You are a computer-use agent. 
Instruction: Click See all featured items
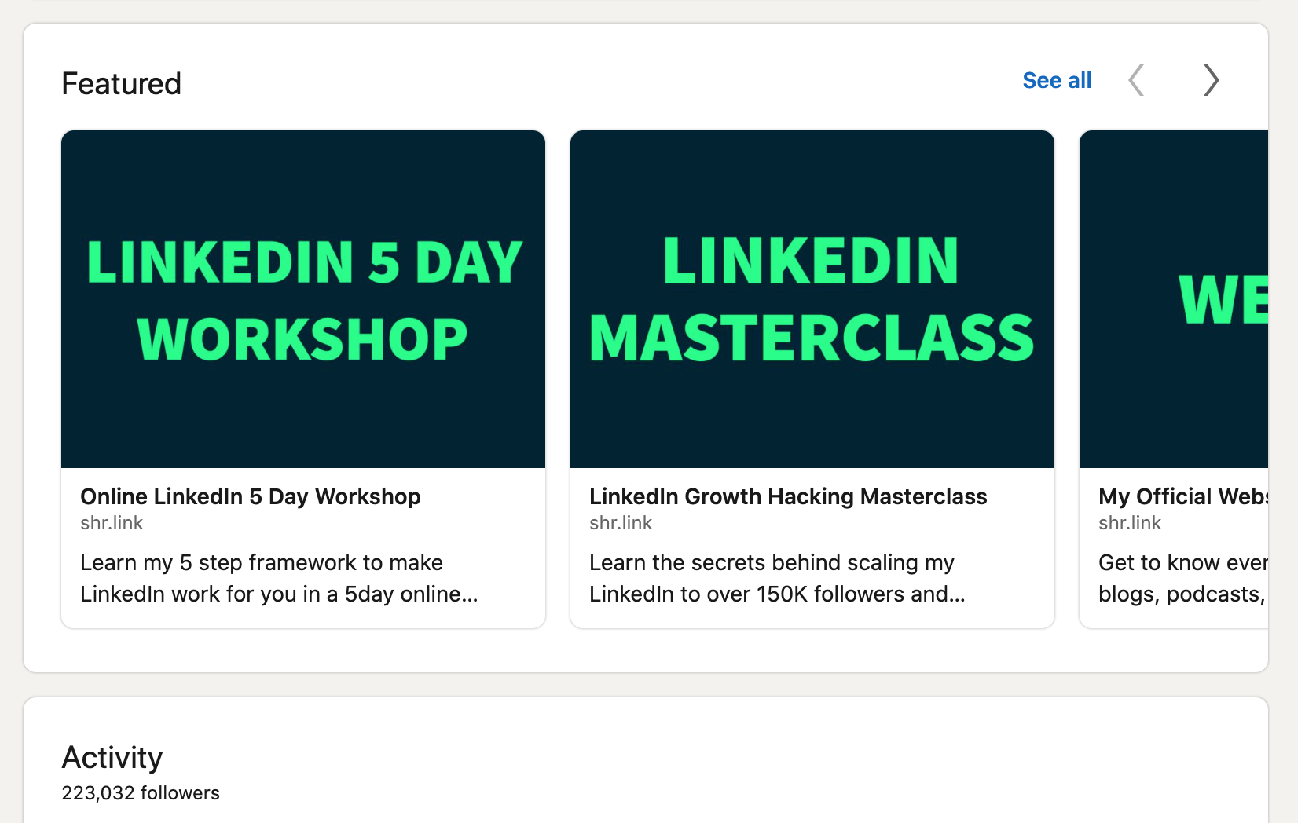[x=1056, y=80]
